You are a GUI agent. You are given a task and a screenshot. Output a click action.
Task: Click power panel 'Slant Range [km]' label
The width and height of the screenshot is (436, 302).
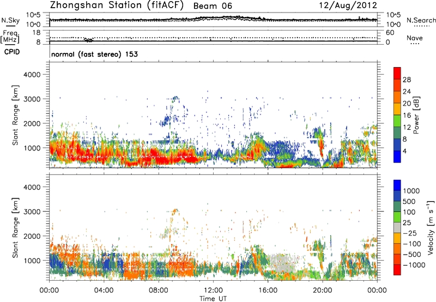[x=15, y=115]
